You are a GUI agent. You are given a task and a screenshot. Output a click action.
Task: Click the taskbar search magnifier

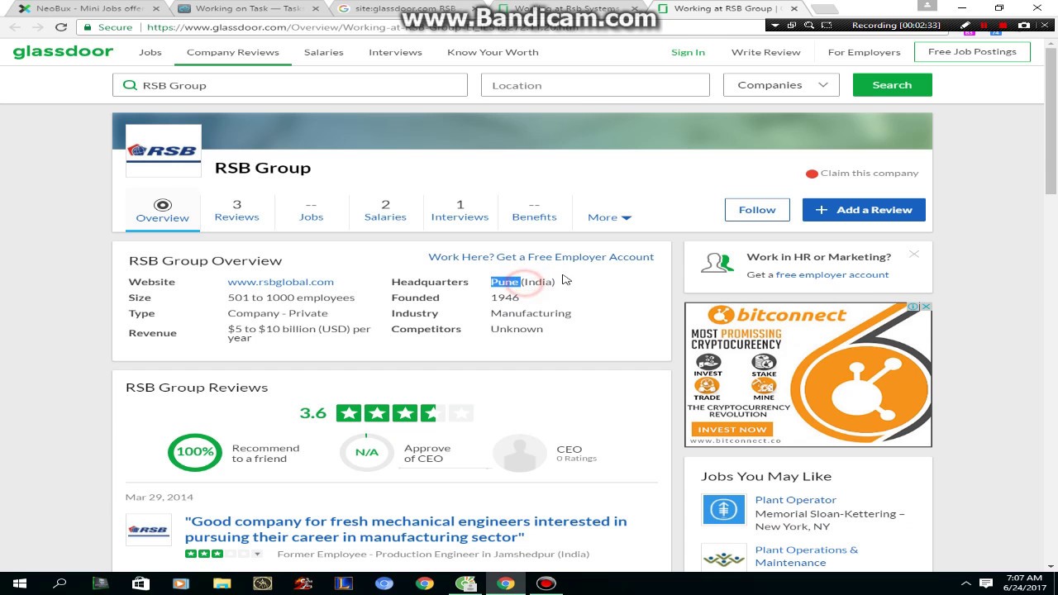coord(60,583)
